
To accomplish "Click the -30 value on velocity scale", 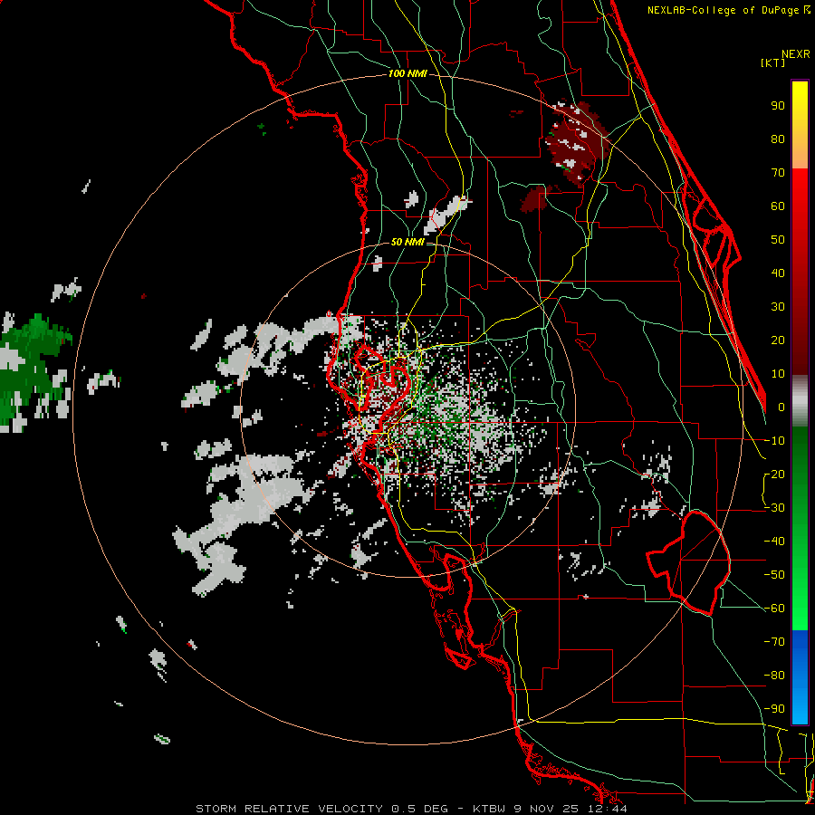I will [774, 508].
